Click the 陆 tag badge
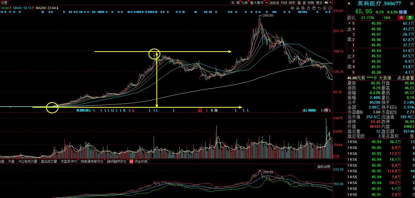415x198 pixels. click(x=401, y=12)
